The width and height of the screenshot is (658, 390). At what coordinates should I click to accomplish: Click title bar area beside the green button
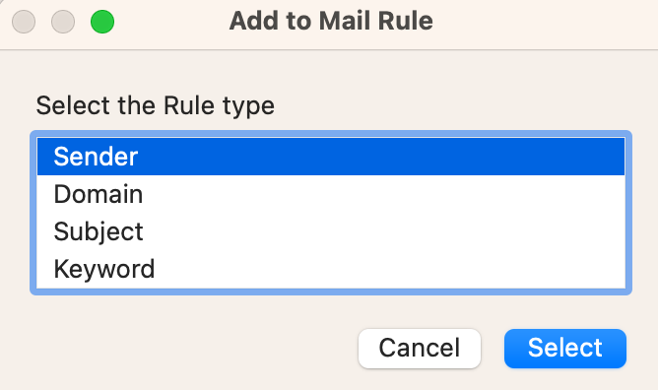point(167,21)
